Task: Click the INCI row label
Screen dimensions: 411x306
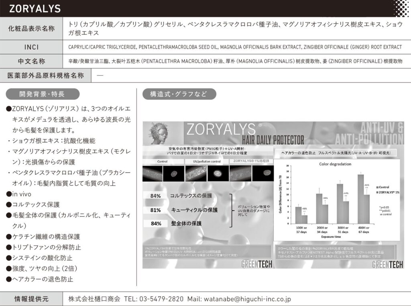Action: [x=31, y=47]
